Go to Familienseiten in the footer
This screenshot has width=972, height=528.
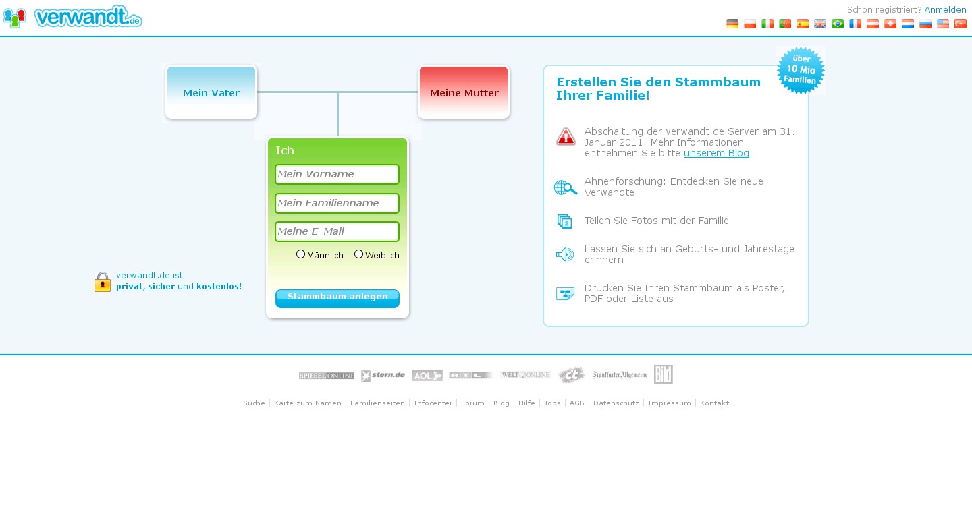(x=377, y=403)
